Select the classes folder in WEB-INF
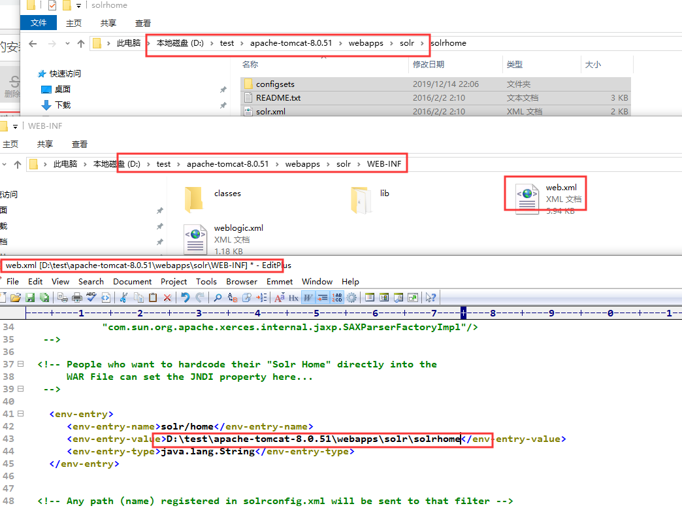682x508 pixels. 213,199
